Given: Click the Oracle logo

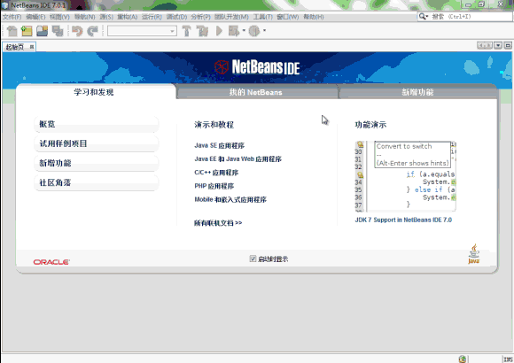Looking at the screenshot, I should click(51, 262).
